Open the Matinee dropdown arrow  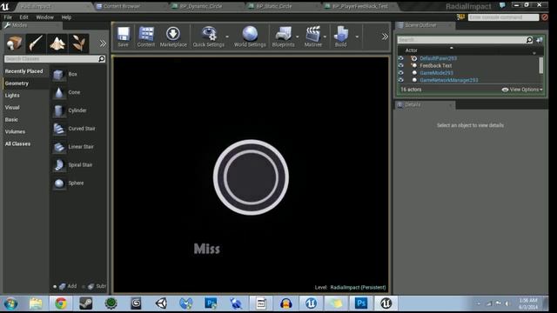325,37
